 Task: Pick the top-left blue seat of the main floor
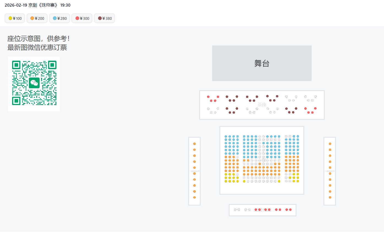click(226, 136)
